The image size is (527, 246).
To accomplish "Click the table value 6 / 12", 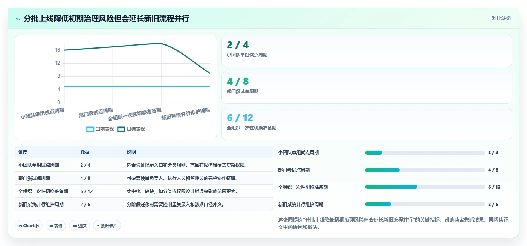I will [87, 191].
